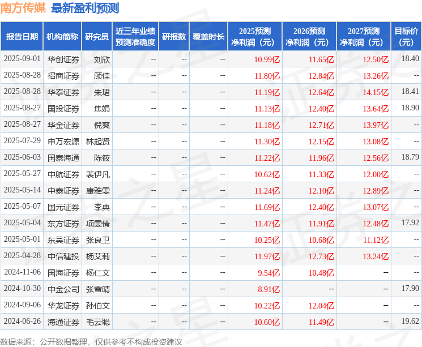Select the 9.54亿 profit value
The height and width of the screenshot is (347, 422).
point(268,273)
